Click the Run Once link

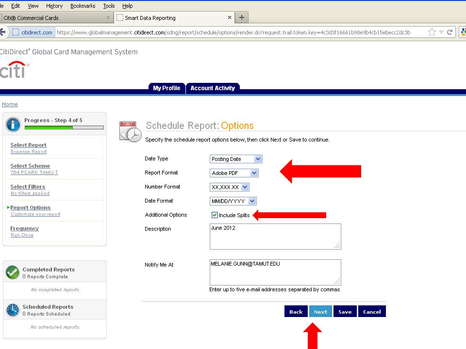22,235
